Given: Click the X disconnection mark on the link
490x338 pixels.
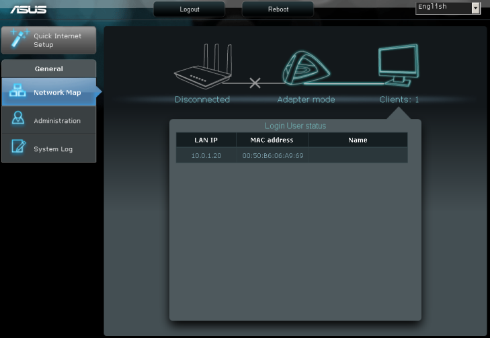Looking at the screenshot, I should 255,83.
